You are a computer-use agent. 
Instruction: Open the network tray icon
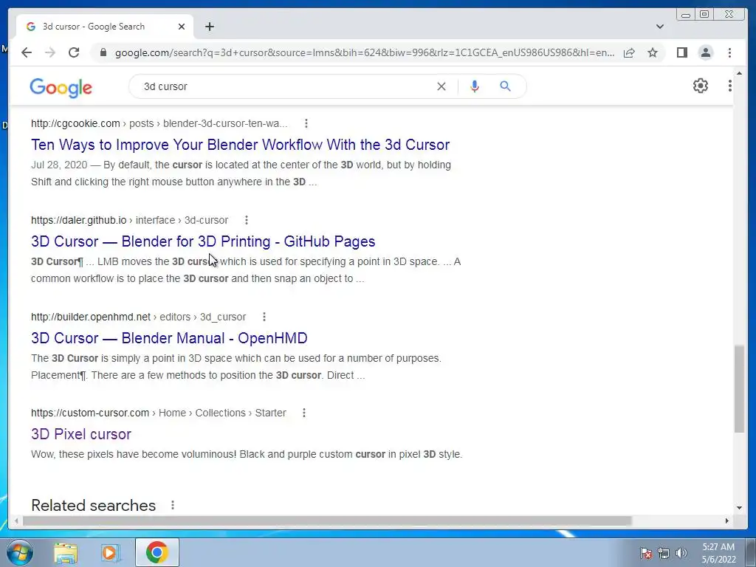(x=664, y=553)
